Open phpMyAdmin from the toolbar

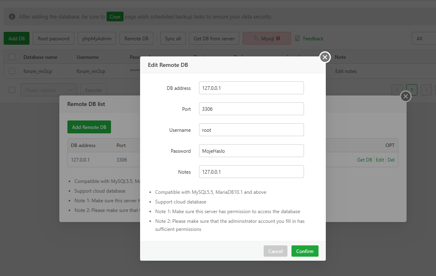(97, 39)
